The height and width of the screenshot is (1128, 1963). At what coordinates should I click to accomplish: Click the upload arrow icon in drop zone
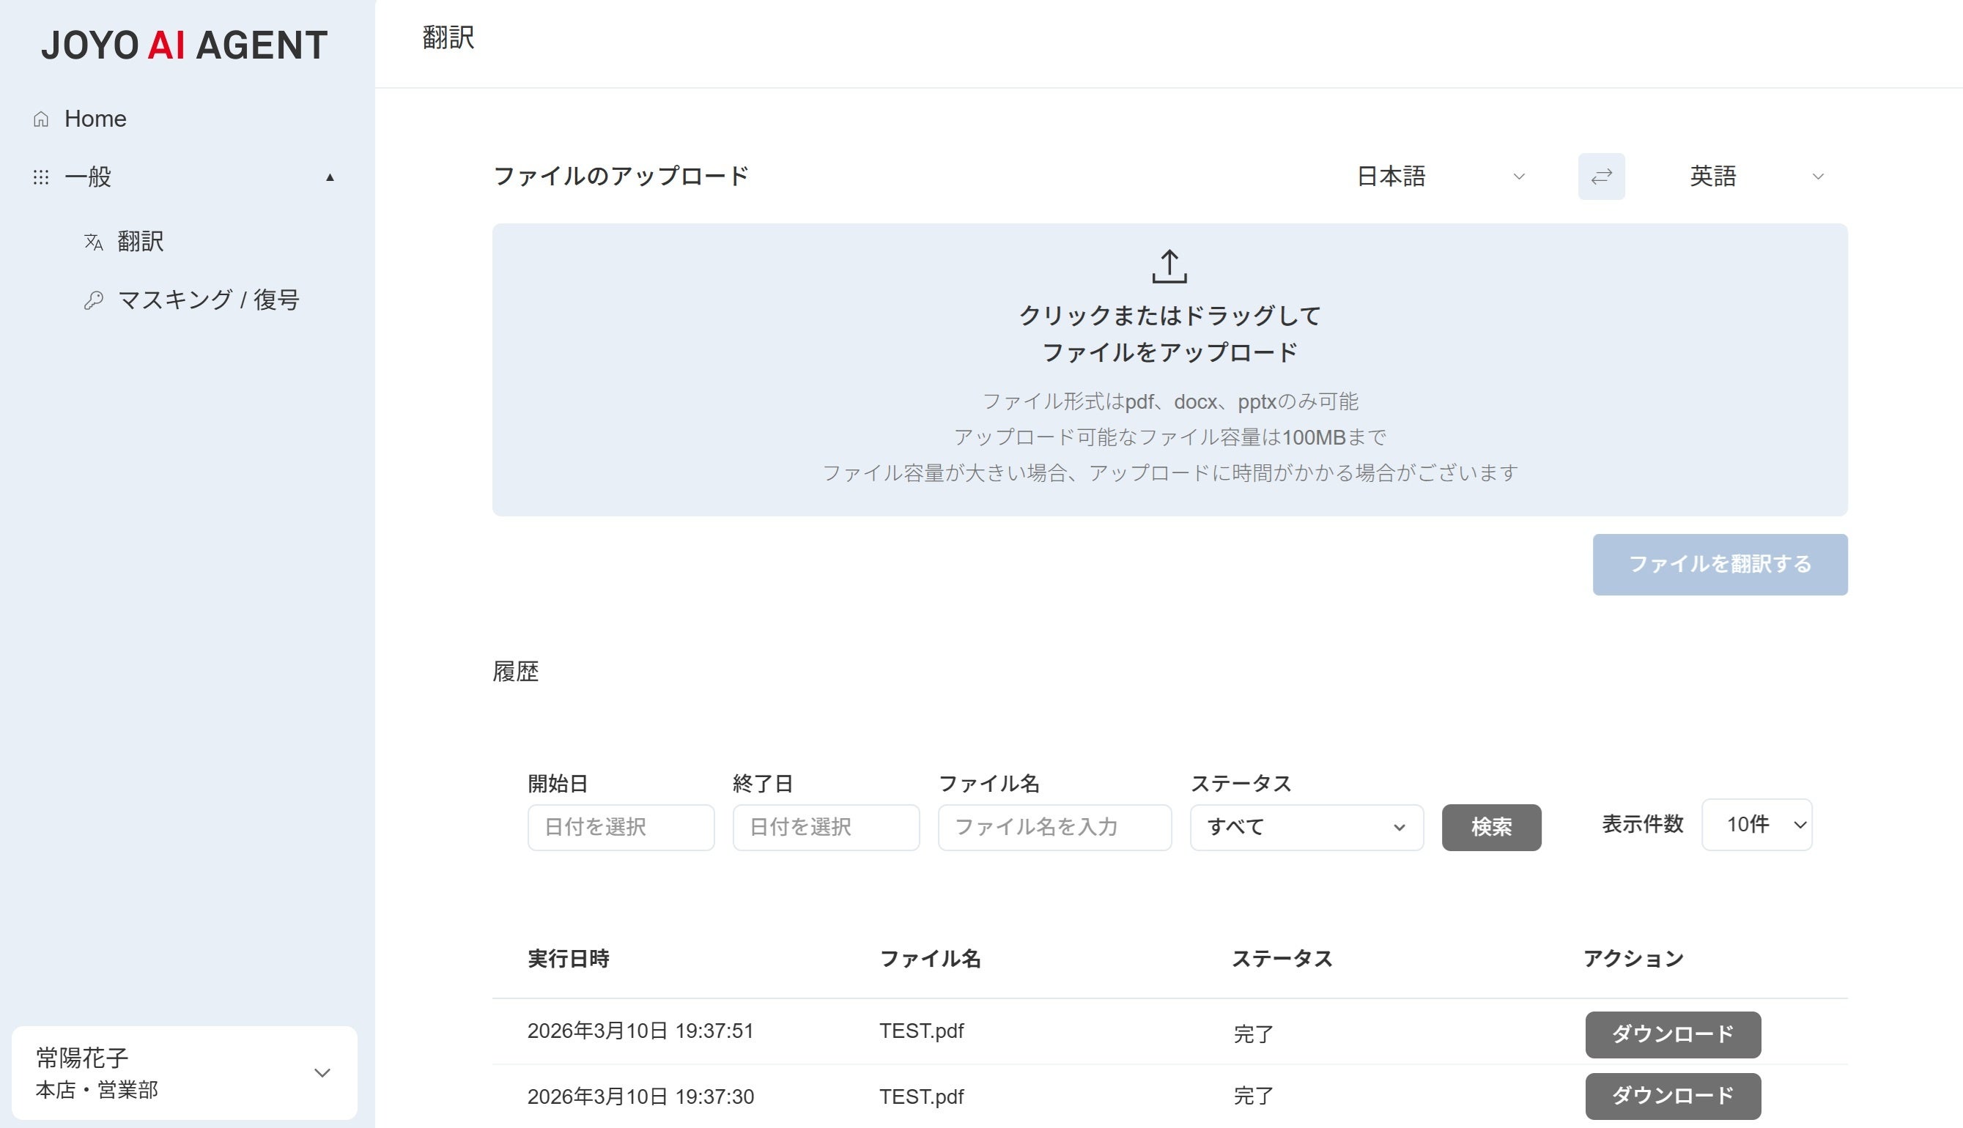[x=1169, y=267]
